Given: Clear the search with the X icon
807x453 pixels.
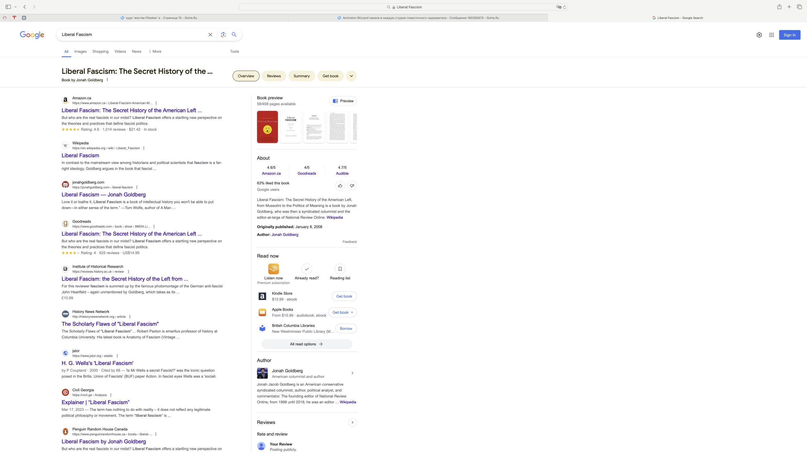Looking at the screenshot, I should [x=210, y=35].
